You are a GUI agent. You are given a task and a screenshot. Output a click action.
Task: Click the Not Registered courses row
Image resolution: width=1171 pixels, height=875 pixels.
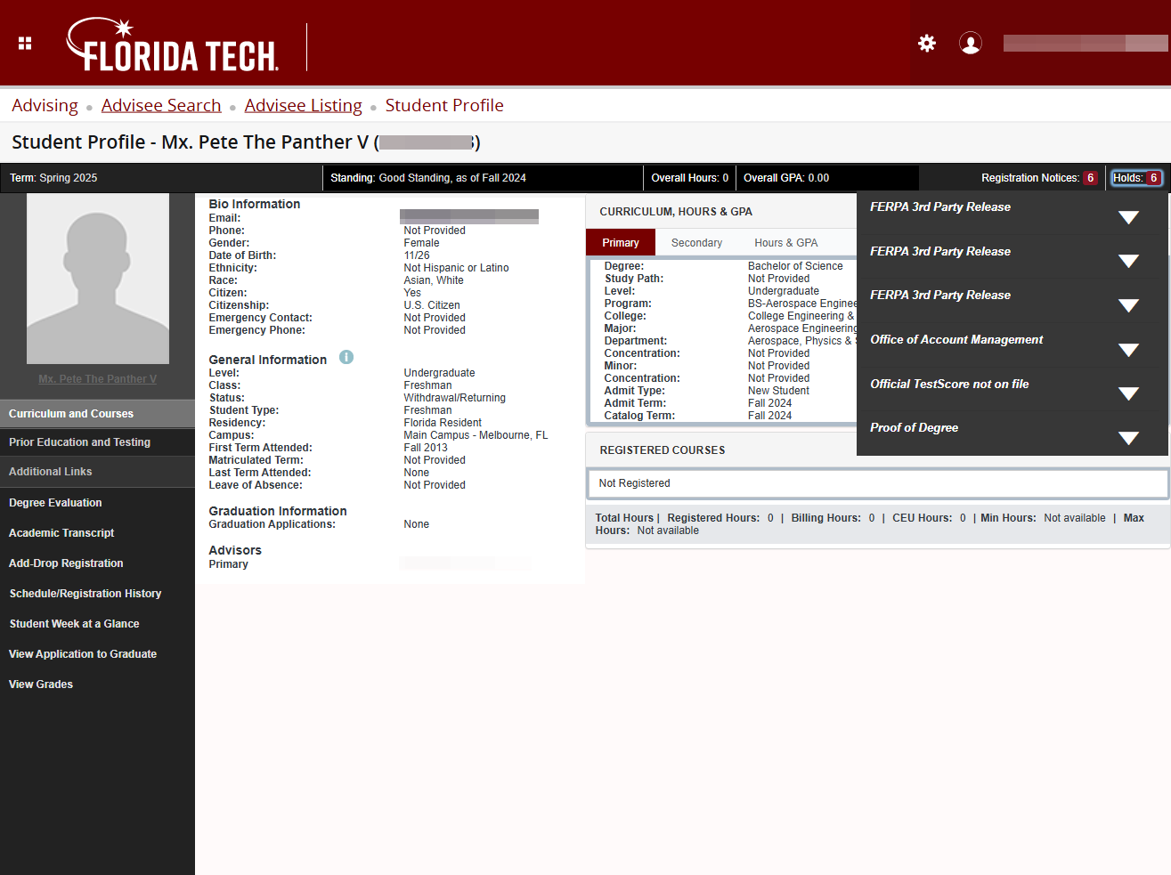(x=877, y=483)
